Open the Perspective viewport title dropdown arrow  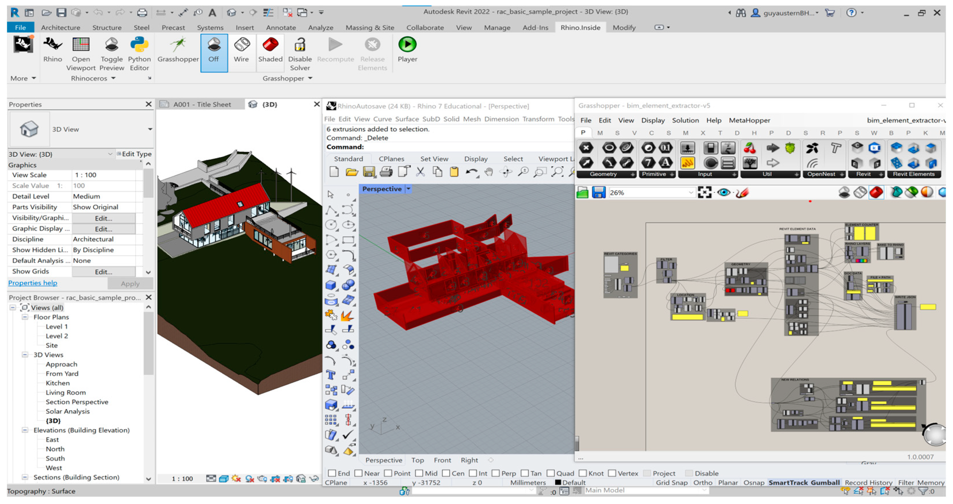[x=408, y=189]
